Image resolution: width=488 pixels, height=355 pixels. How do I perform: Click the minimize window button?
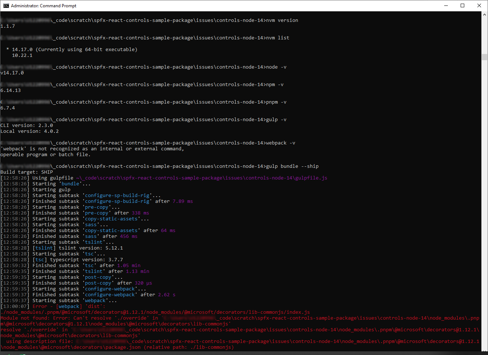[x=446, y=5]
